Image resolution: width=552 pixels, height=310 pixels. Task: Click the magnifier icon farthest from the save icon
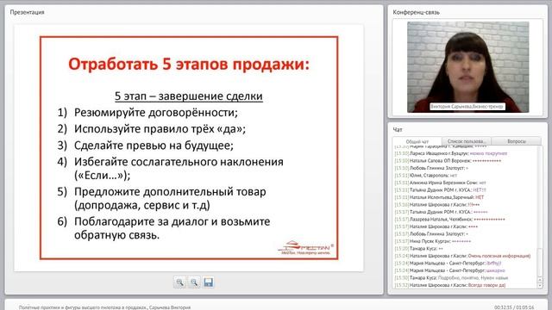tap(180, 282)
